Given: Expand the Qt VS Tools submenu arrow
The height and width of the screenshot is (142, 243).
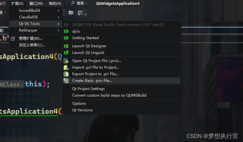Looking at the screenshot, I should tap(59, 24).
